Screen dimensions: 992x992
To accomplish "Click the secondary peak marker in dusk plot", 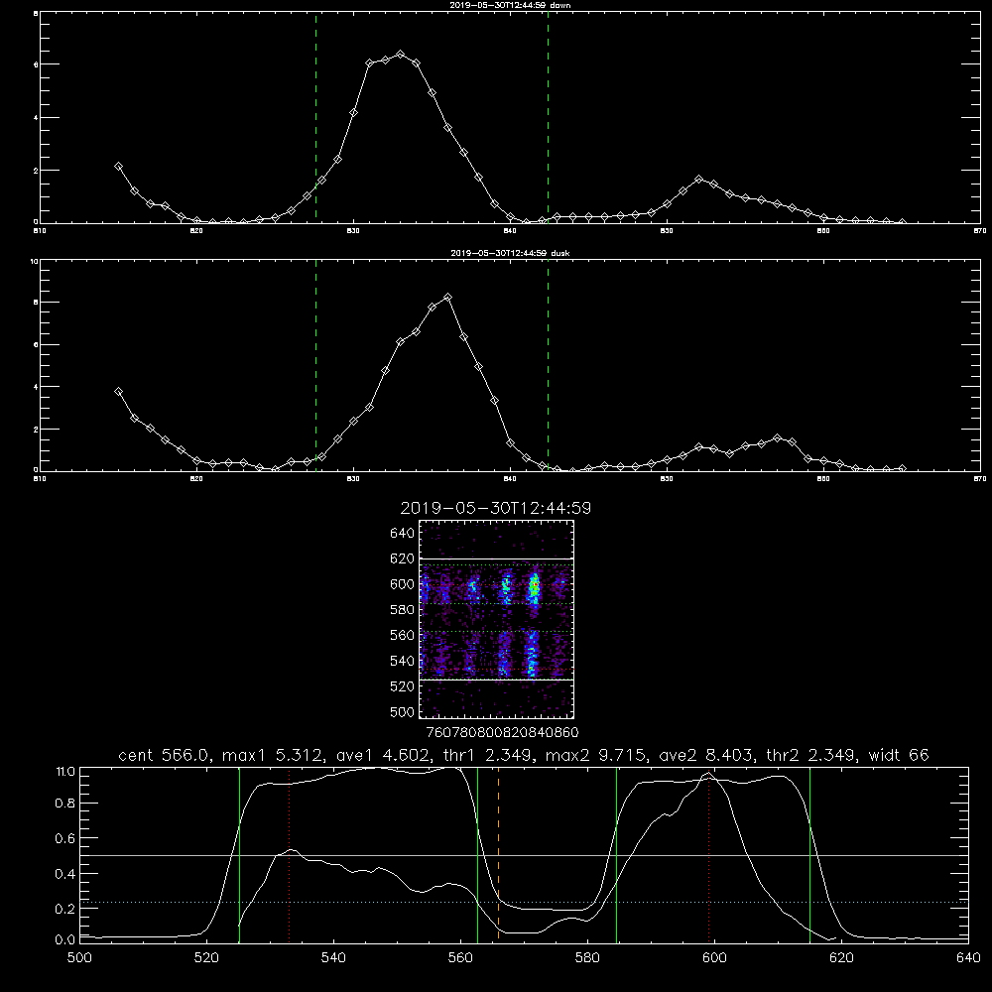I will [x=778, y=438].
